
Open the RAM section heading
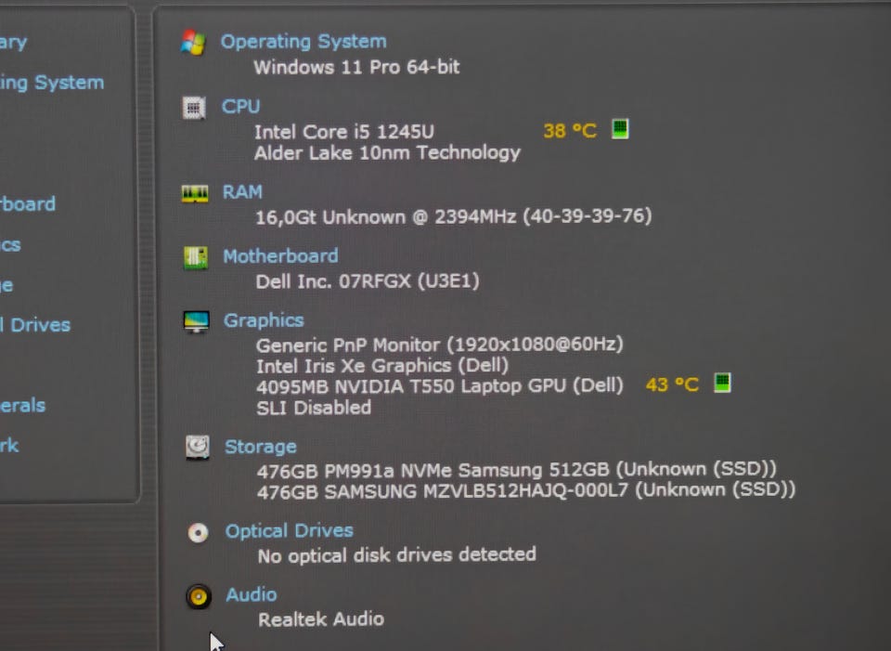click(242, 192)
